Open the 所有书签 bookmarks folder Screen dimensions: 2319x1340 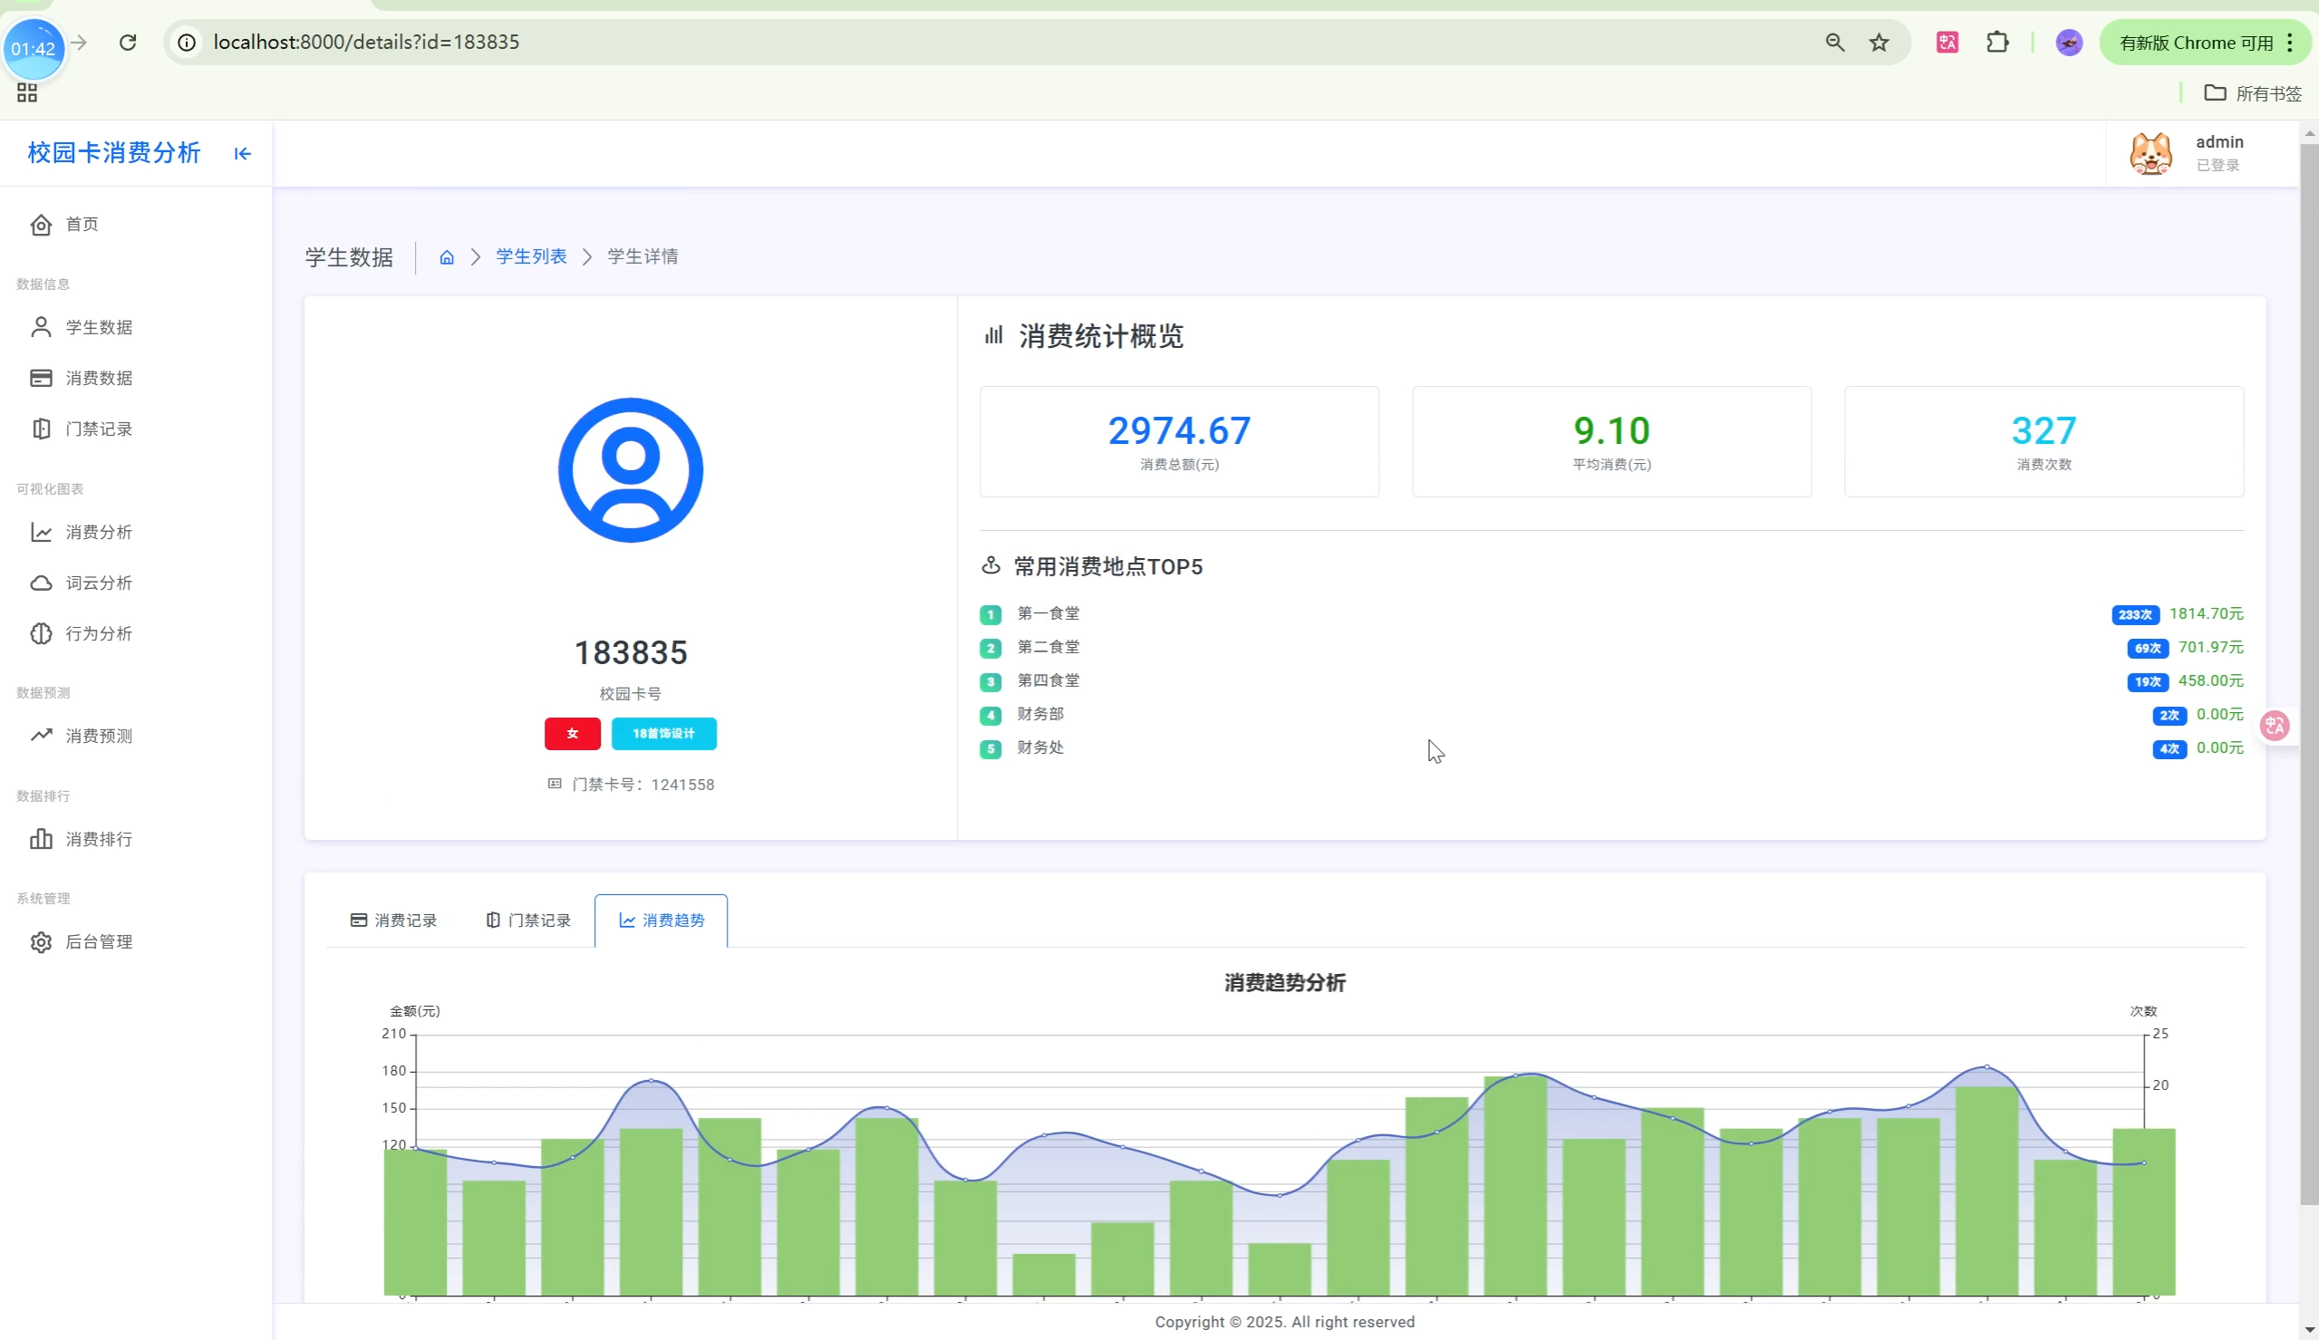point(2253,93)
